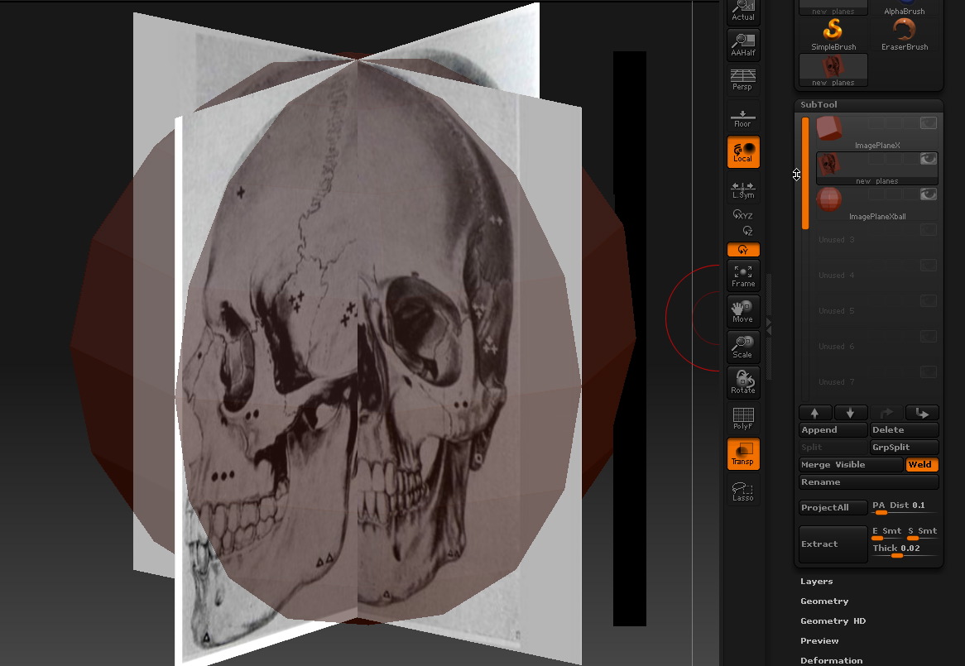Click the Actual size zoom icon
The height and width of the screenshot is (666, 965).
(x=743, y=12)
